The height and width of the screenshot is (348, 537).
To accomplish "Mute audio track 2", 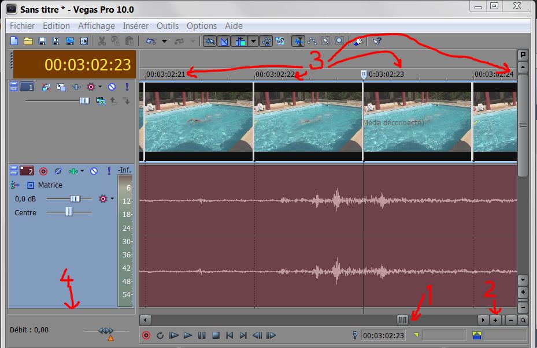I will (94, 171).
